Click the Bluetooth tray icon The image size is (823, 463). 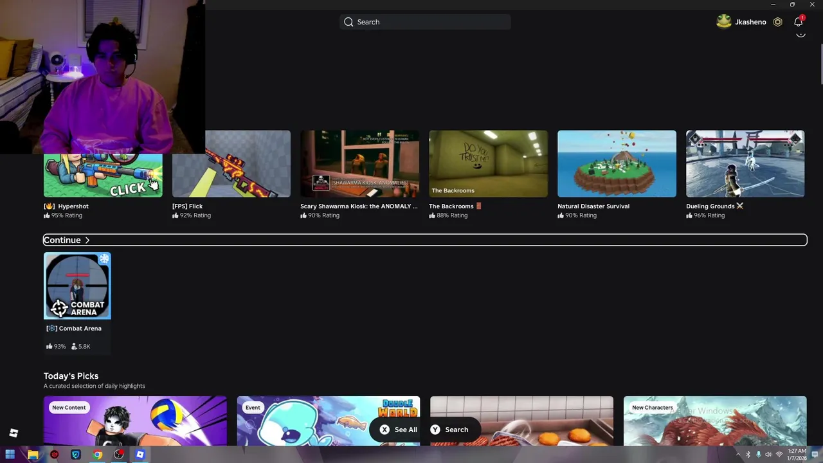point(748,455)
